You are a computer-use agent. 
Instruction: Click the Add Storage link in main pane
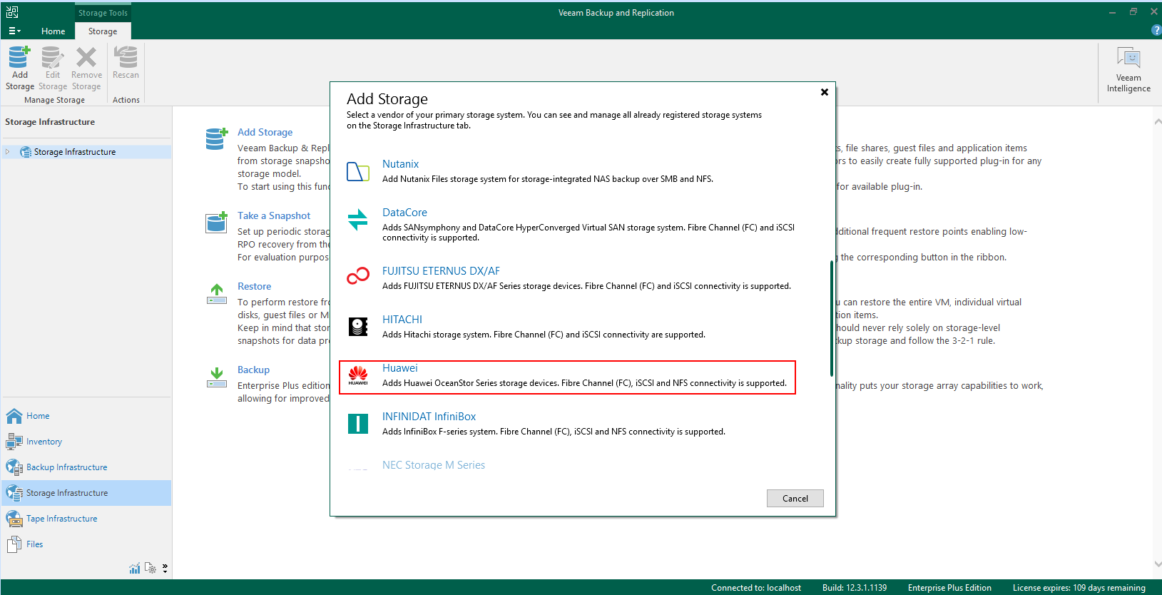pyautogui.click(x=265, y=132)
